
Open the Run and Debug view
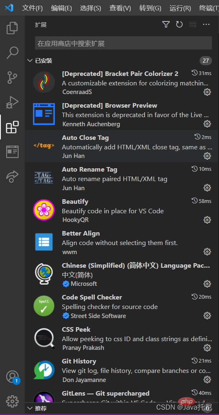(12, 102)
